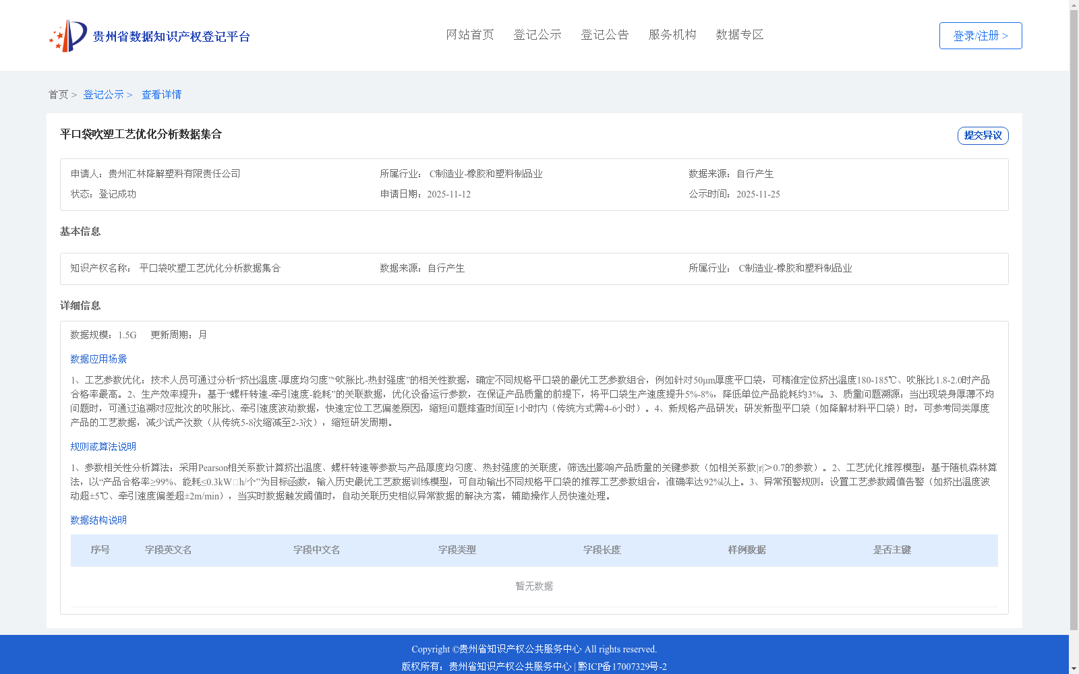The height and width of the screenshot is (674, 1079).
Task: Click 更新周期 value 月
Action: pos(202,335)
